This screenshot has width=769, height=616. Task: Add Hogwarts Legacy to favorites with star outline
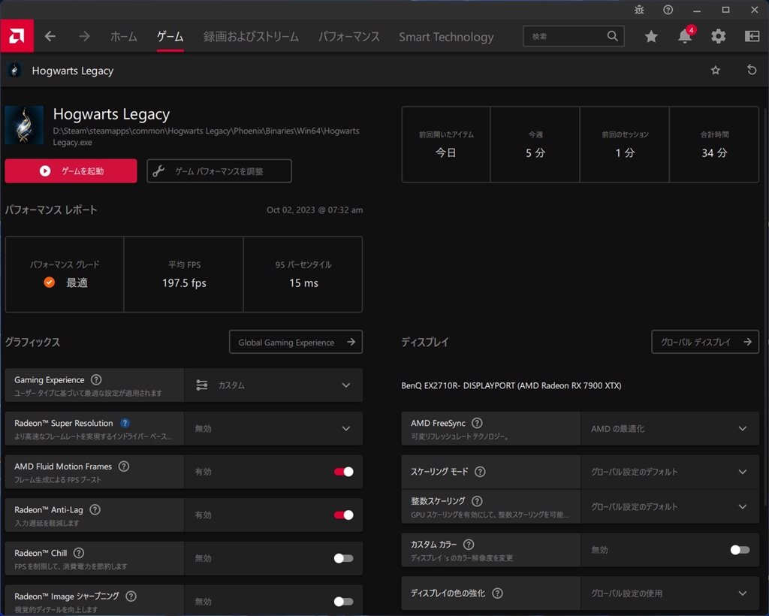point(716,70)
